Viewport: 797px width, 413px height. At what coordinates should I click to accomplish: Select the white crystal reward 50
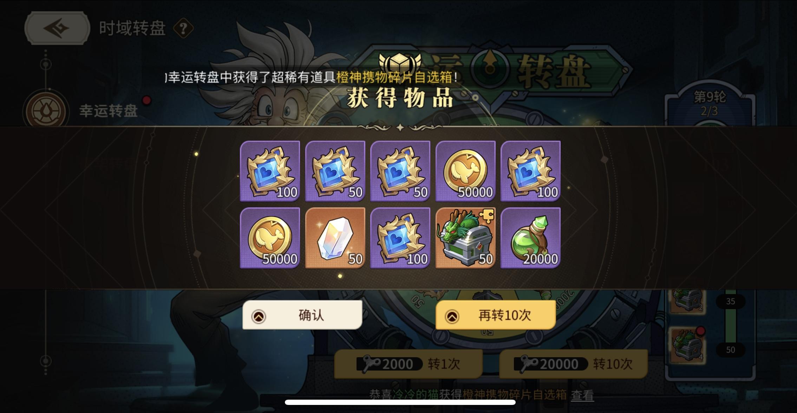pyautogui.click(x=335, y=238)
